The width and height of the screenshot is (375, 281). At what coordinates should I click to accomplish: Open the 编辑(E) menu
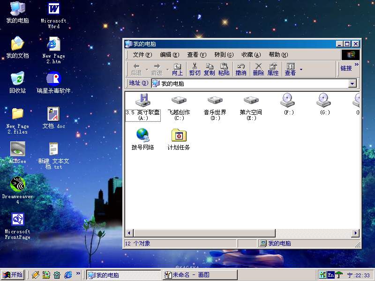[170, 55]
